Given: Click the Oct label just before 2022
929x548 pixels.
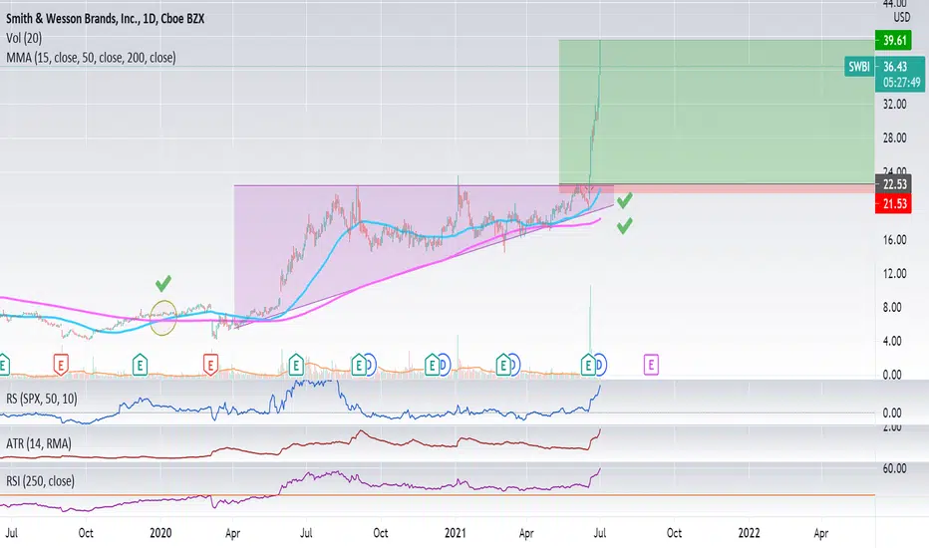Looking at the screenshot, I should point(674,533).
